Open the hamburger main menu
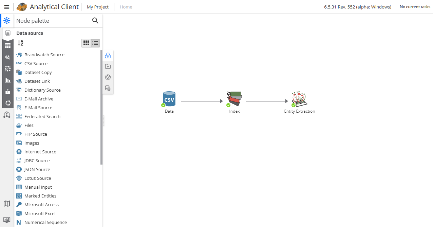The image size is (433, 227). (x=6, y=7)
